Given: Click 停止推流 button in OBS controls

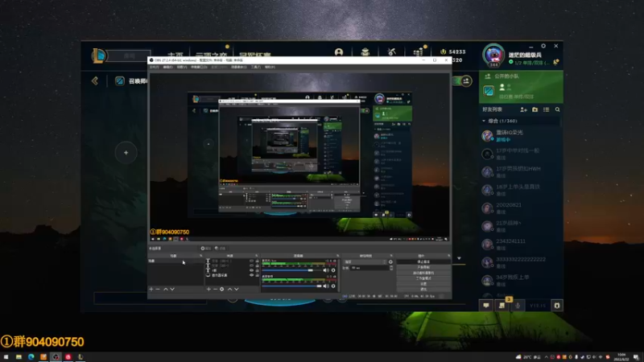Looking at the screenshot, I should tap(423, 262).
